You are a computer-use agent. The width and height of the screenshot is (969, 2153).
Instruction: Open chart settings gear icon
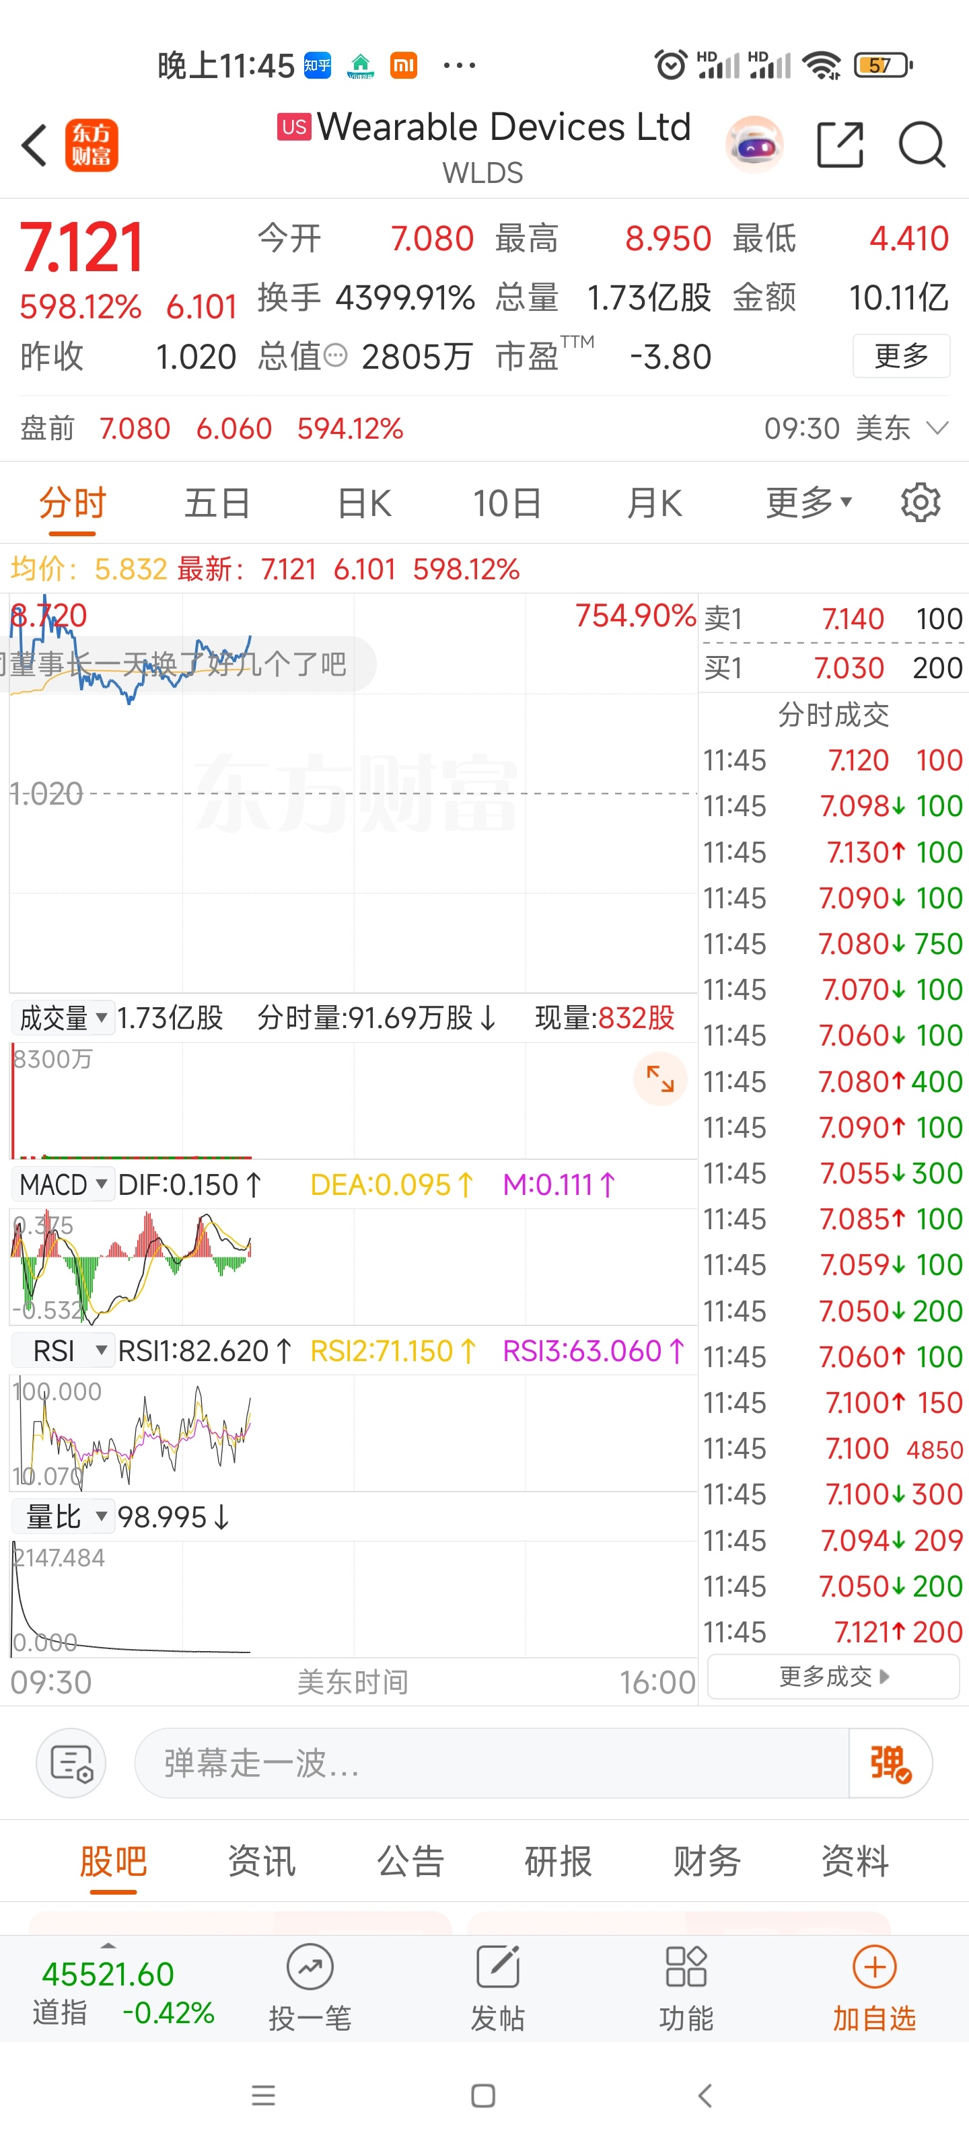(x=921, y=503)
